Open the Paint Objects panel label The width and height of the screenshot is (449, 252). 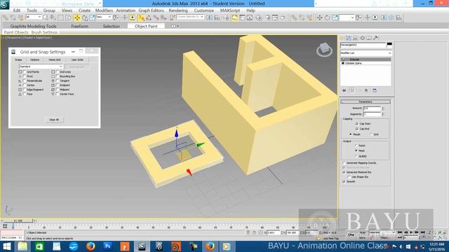point(16,32)
